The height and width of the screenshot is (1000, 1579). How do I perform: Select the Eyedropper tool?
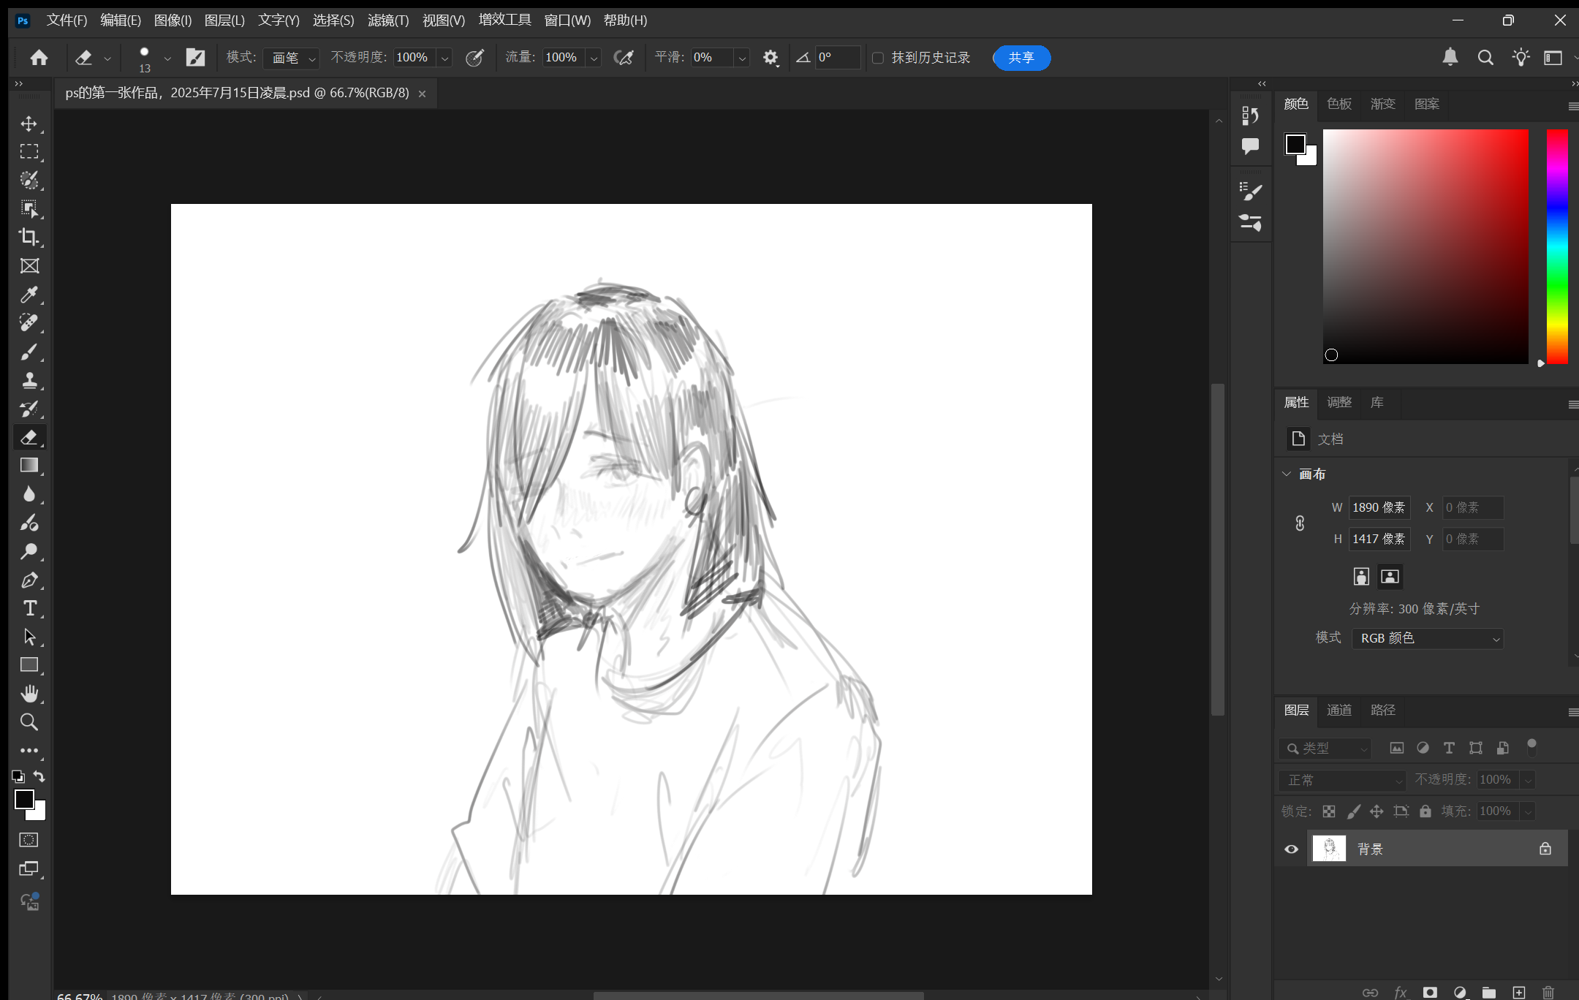pos(29,295)
